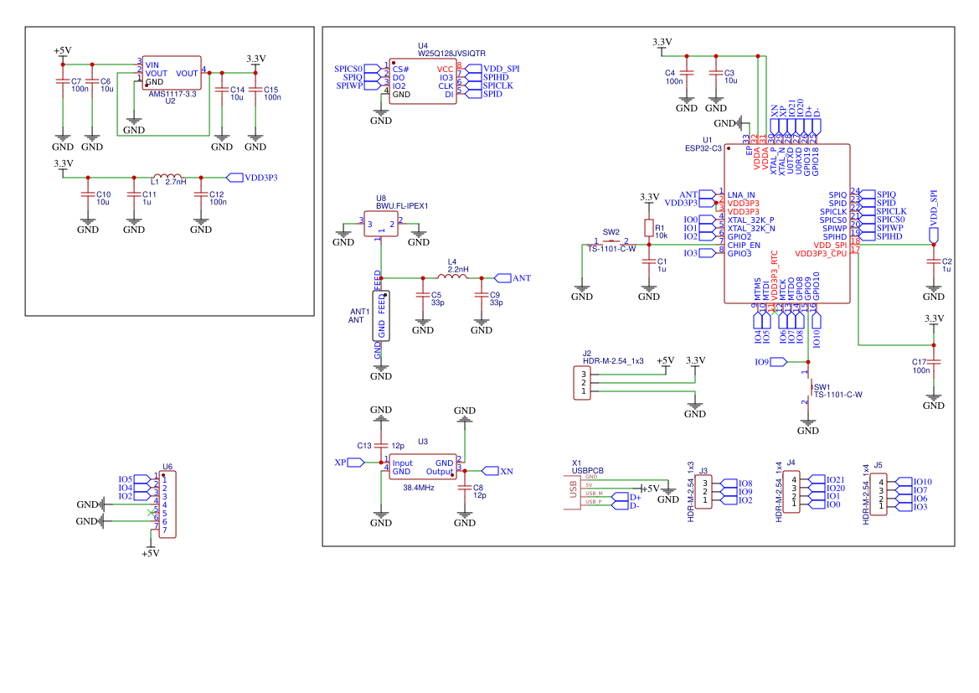Click header J5 HDR-M-2.54 1x4
The height and width of the screenshot is (693, 979).
[x=879, y=494]
